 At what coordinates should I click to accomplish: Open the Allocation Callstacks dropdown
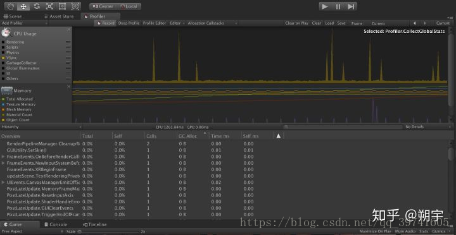coord(212,23)
